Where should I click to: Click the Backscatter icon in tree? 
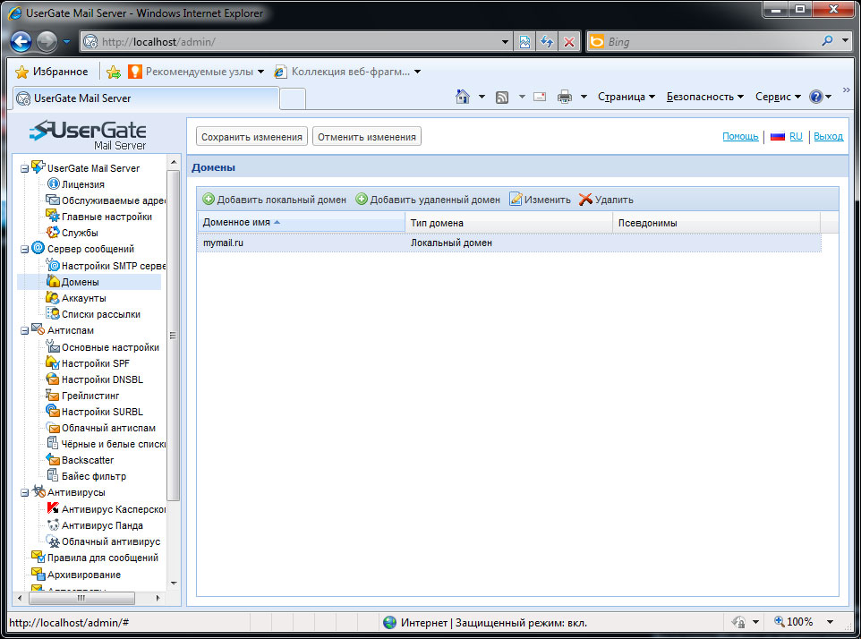[x=53, y=459]
